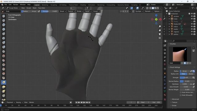The width and height of the screenshot is (197, 111).
Task: Expand the Advanced brush settings panel
Action: [175, 99]
